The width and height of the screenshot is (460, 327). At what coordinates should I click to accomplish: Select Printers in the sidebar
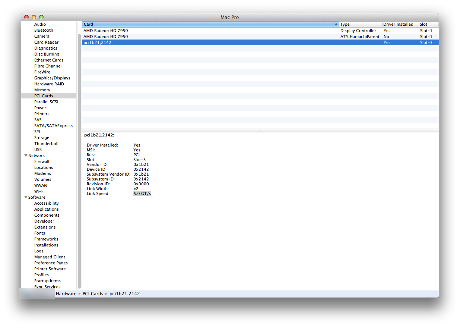pos(42,114)
